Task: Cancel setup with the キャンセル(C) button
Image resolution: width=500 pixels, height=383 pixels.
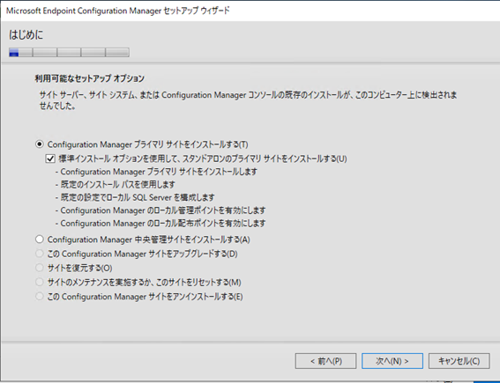Action: 459,361
